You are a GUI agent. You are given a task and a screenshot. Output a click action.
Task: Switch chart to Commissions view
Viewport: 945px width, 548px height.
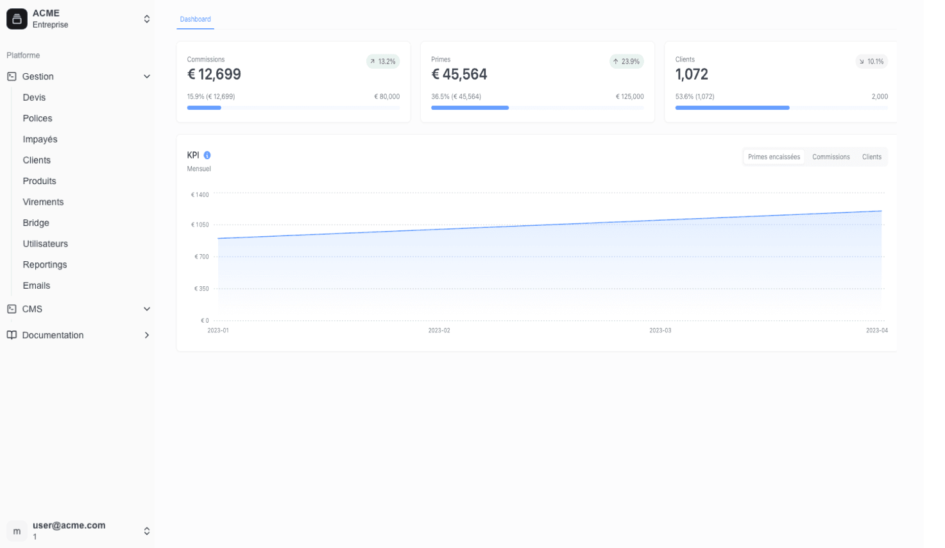click(831, 157)
